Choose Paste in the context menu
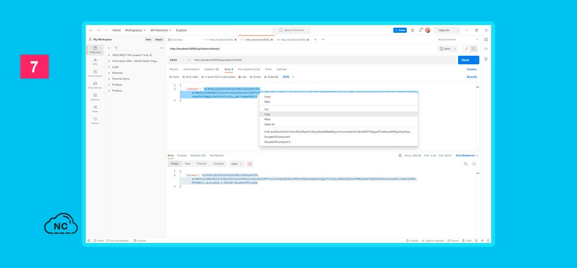The height and width of the screenshot is (268, 577). [339, 119]
